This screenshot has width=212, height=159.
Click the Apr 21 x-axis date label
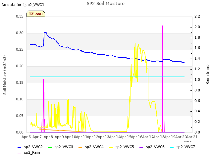pyautogui.click(x=192, y=137)
